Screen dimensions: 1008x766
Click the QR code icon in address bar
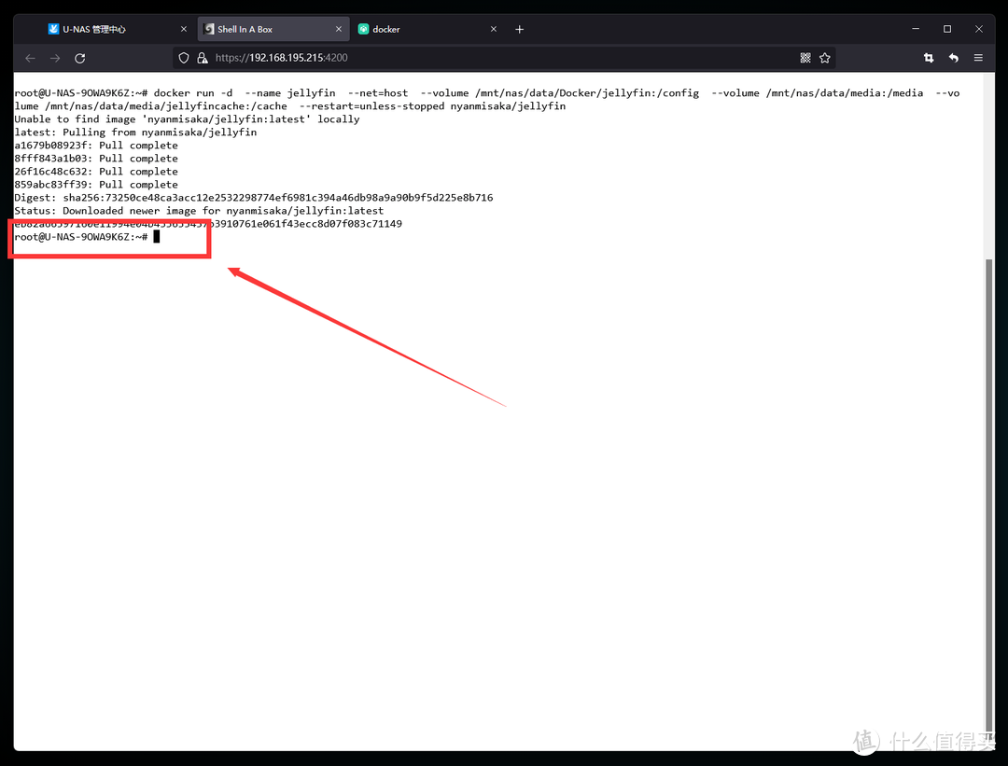pos(805,58)
